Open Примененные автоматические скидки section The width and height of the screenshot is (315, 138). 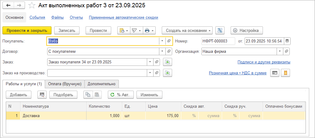pyautogui.click(x=124, y=17)
